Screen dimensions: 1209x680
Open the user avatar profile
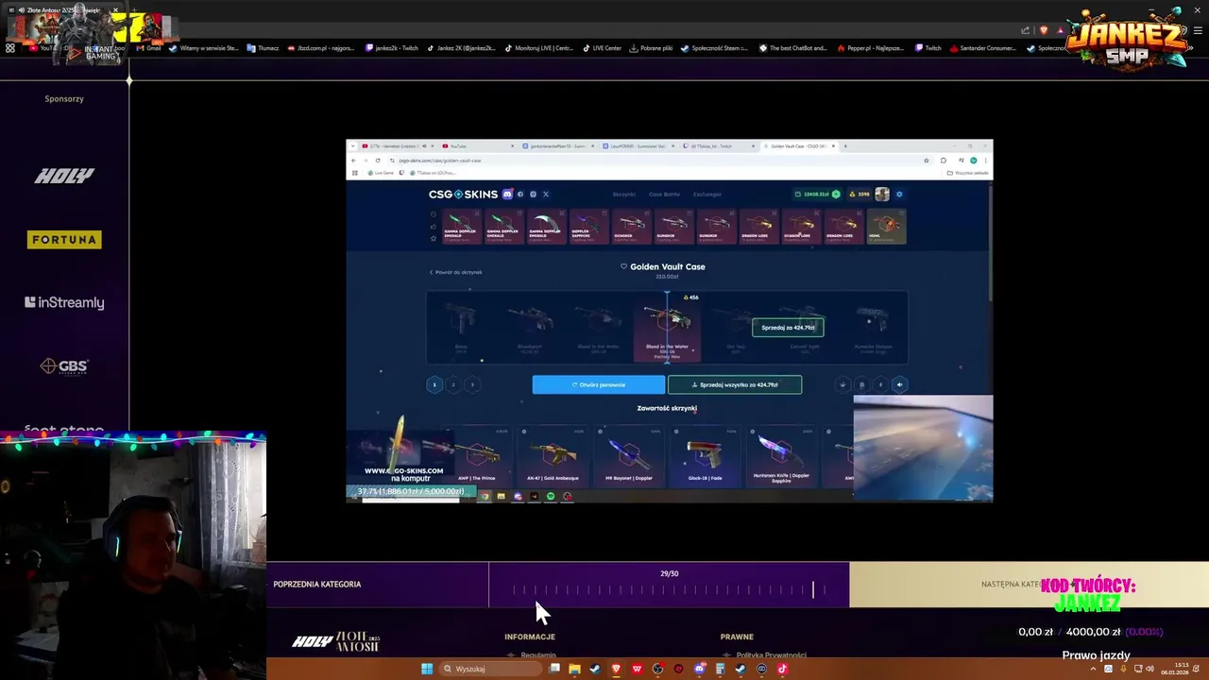point(882,194)
